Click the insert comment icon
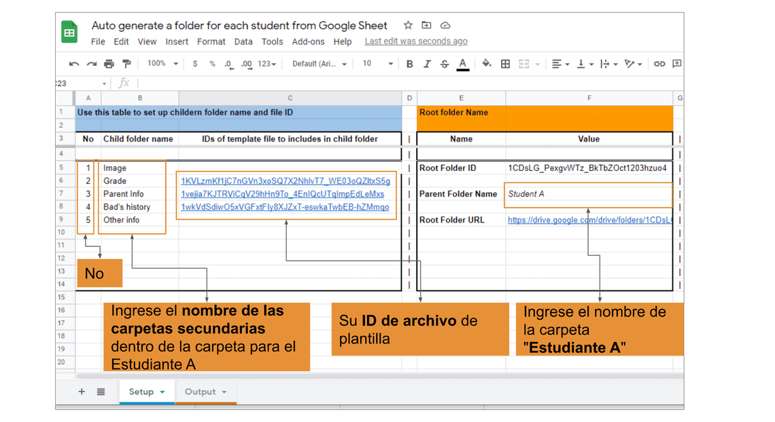The width and height of the screenshot is (775, 422). 676,64
